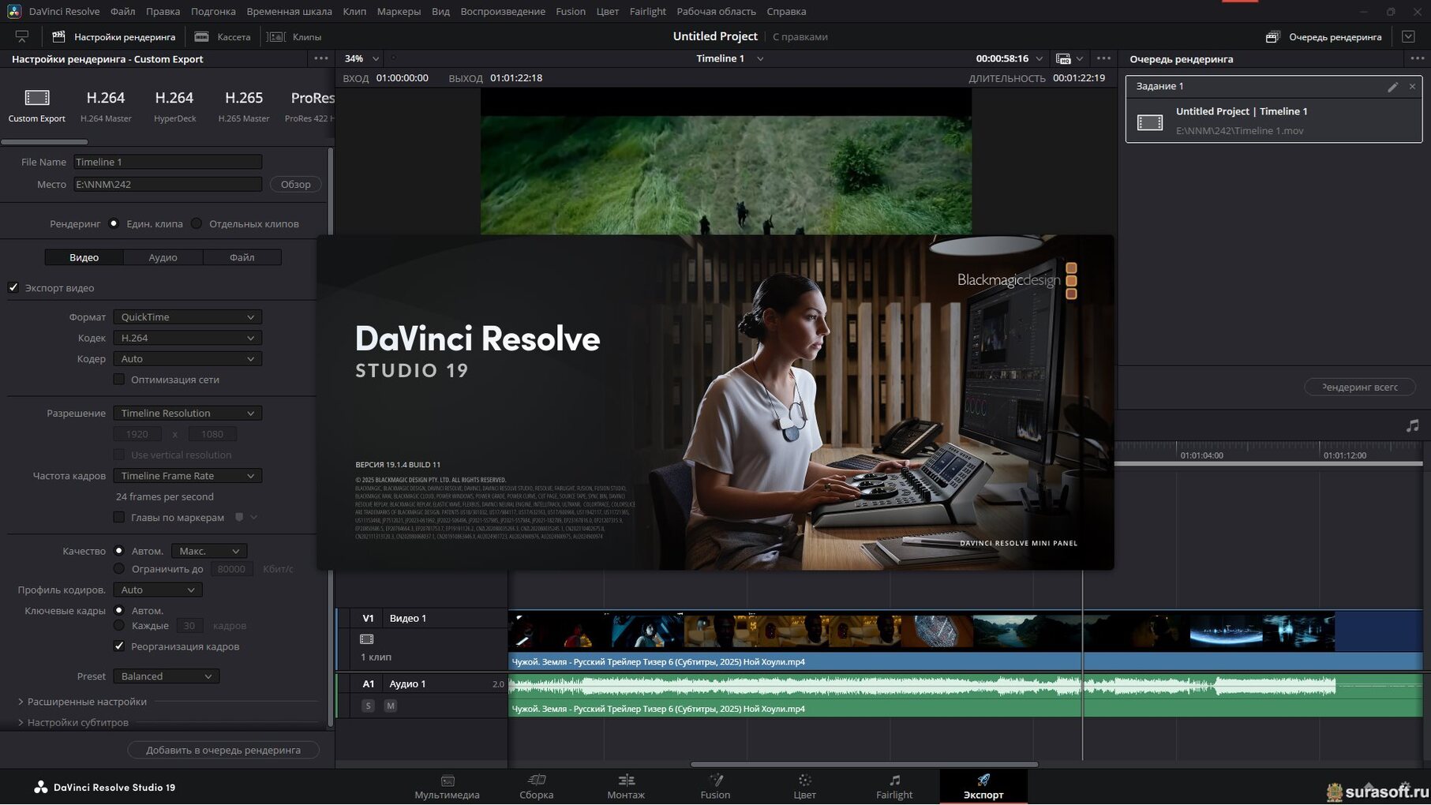Click the monitor icon in top-left toolbar
Image resolution: width=1431 pixels, height=805 pixels.
pos(22,36)
